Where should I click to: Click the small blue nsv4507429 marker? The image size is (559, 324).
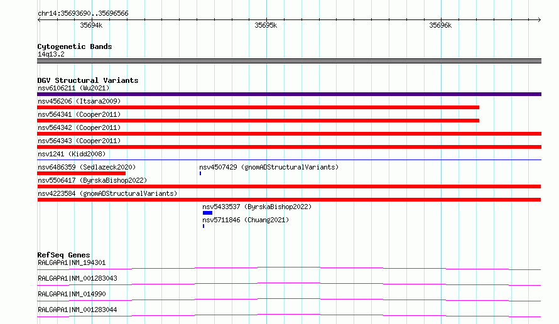pos(200,173)
